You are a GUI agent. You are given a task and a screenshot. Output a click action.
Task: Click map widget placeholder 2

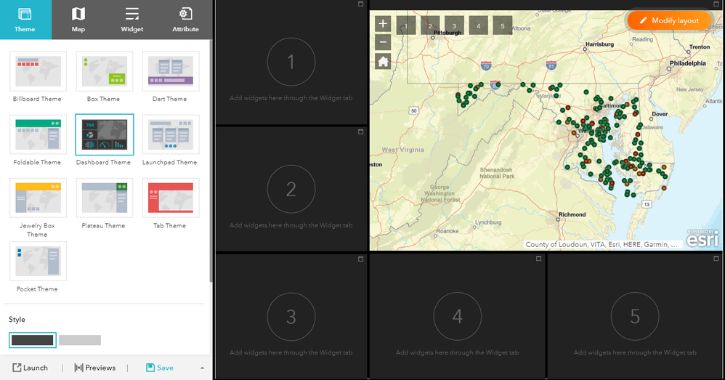point(430,26)
